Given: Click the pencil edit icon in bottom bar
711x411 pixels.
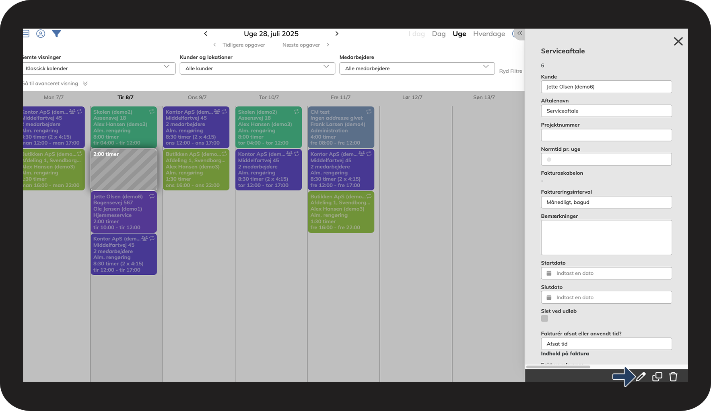Looking at the screenshot, I should pyautogui.click(x=641, y=376).
